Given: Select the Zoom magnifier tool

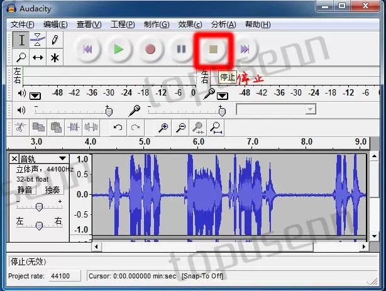Looking at the screenshot, I should pos(21,57).
